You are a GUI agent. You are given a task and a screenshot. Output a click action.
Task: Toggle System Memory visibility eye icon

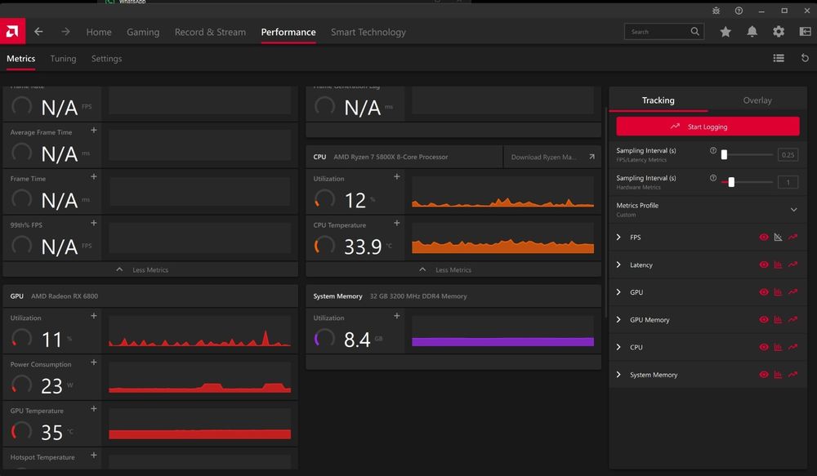click(764, 375)
